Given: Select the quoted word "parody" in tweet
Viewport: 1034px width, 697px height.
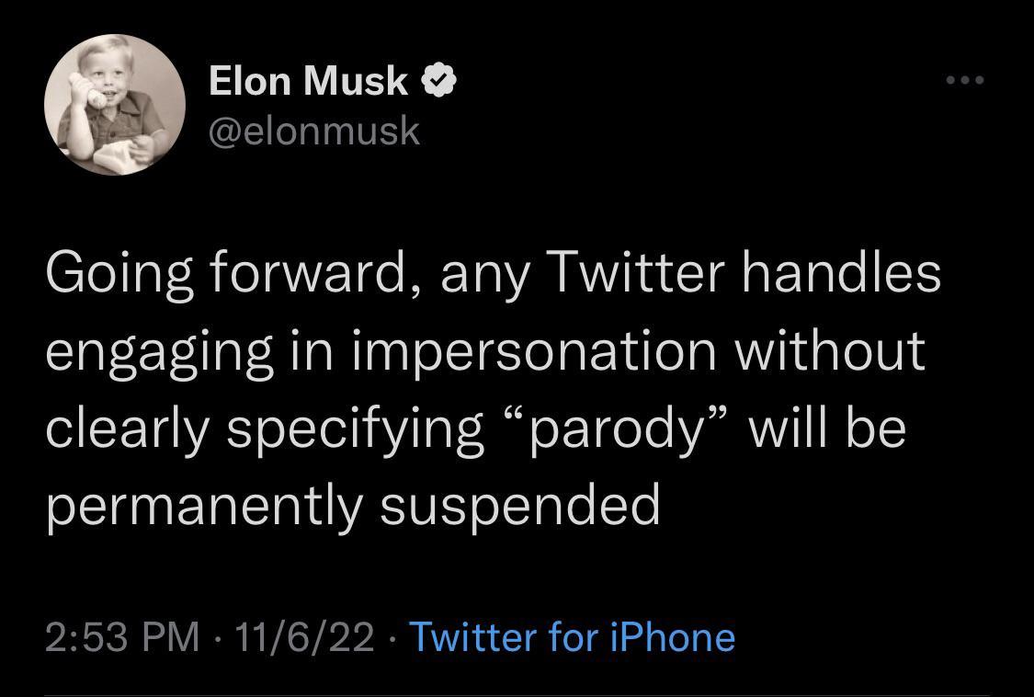Looking at the screenshot, I should tap(615, 429).
